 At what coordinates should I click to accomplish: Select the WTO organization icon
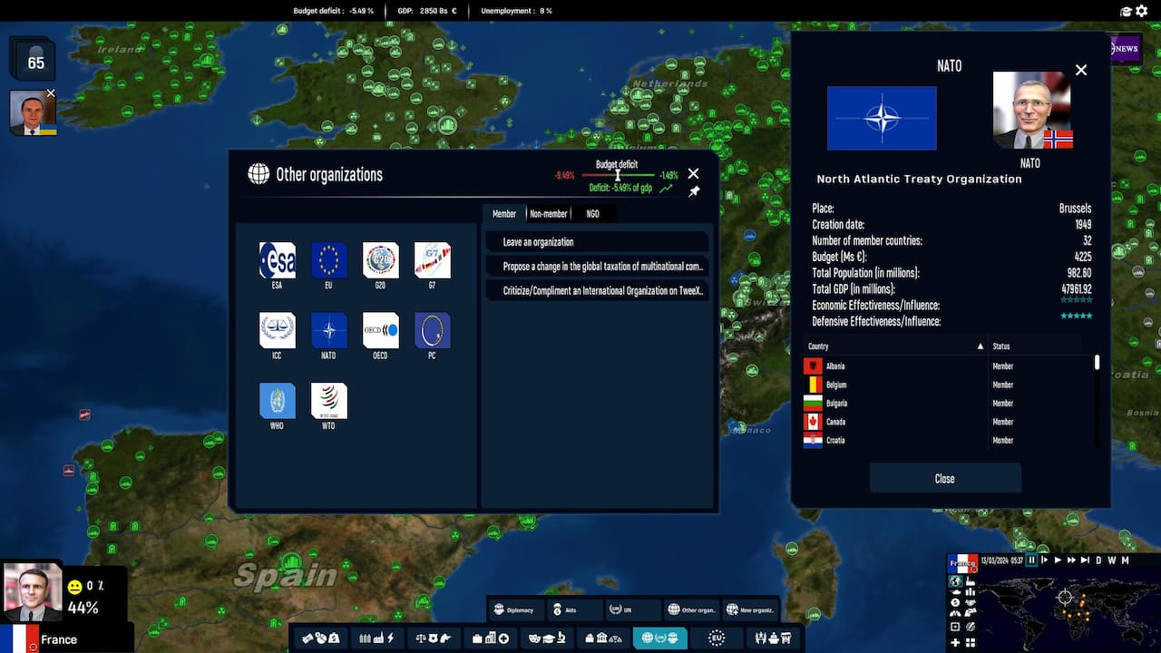click(x=328, y=400)
